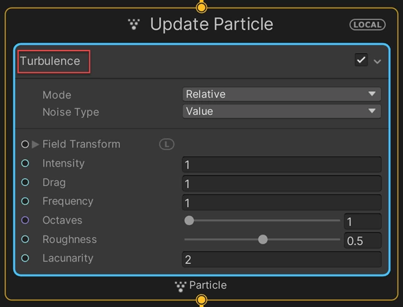Click the Roughness slider handle
403x307 pixels.
coord(263,240)
